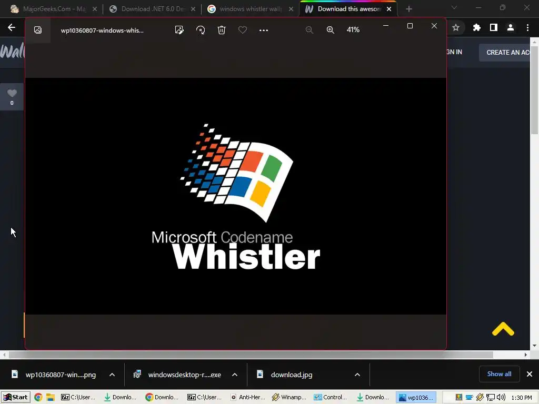Click Show all downloads button
Screen dimensions: 539x404
click(x=499, y=374)
